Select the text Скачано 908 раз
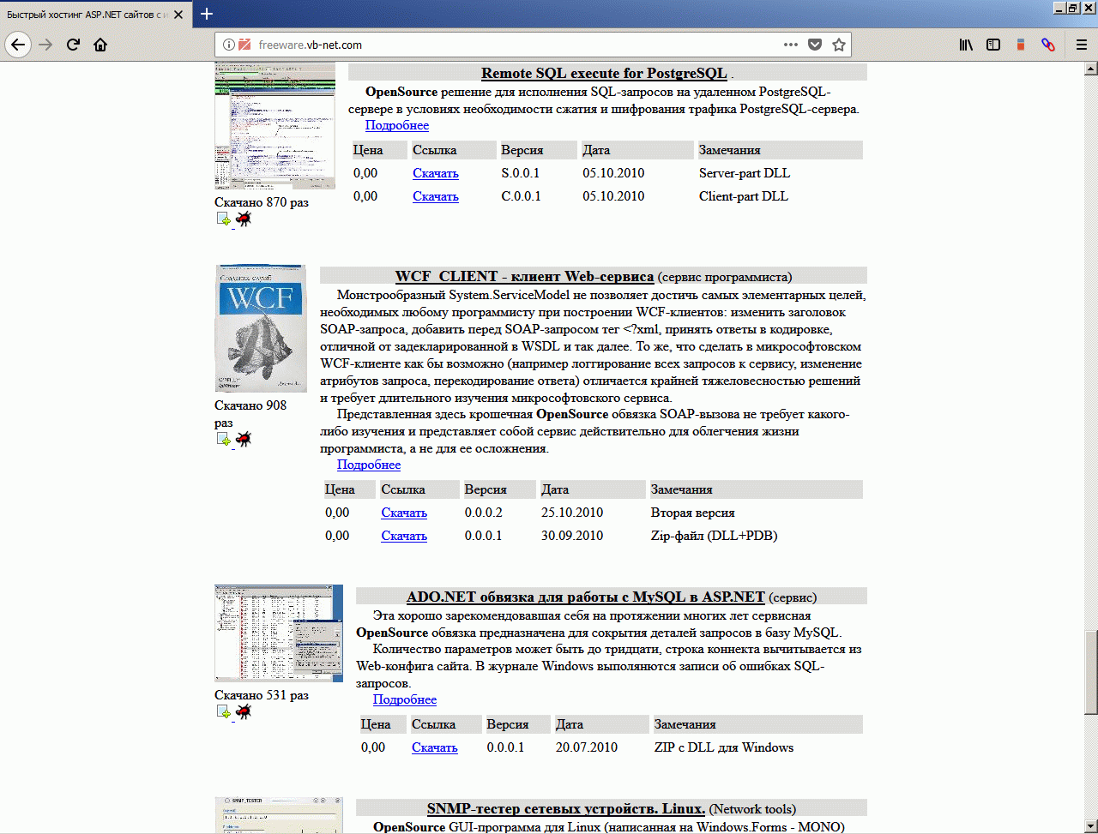The height and width of the screenshot is (834, 1098). 250,414
